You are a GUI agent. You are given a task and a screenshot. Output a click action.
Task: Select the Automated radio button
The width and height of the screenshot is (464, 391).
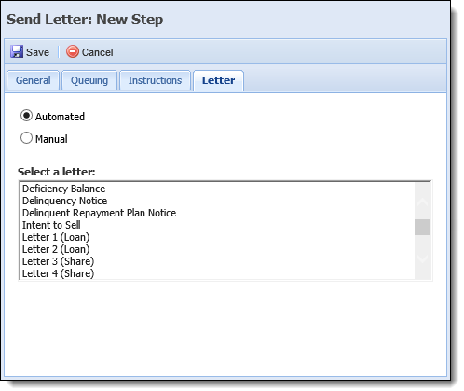pyautogui.click(x=26, y=116)
